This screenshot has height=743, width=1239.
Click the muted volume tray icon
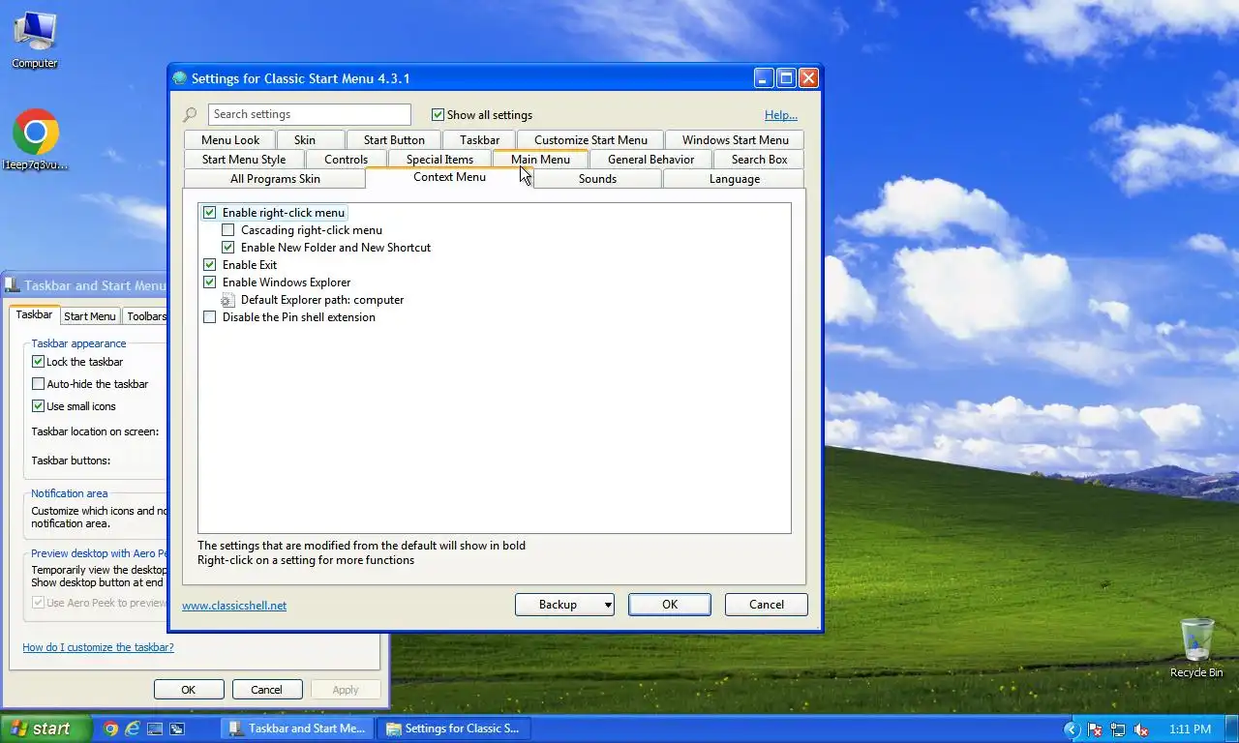click(1141, 729)
